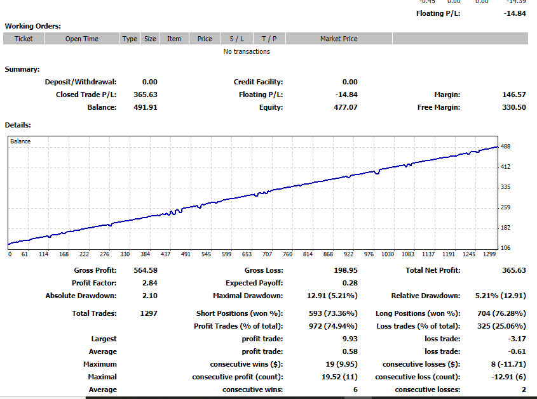This screenshot has width=537, height=399.
Task: Click the Working Orders section heading
Action: point(33,26)
